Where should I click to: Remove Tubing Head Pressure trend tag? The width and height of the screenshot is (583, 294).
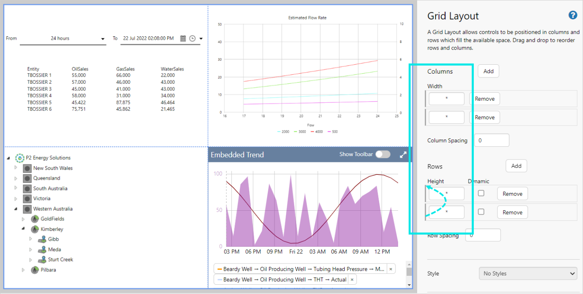pos(390,269)
